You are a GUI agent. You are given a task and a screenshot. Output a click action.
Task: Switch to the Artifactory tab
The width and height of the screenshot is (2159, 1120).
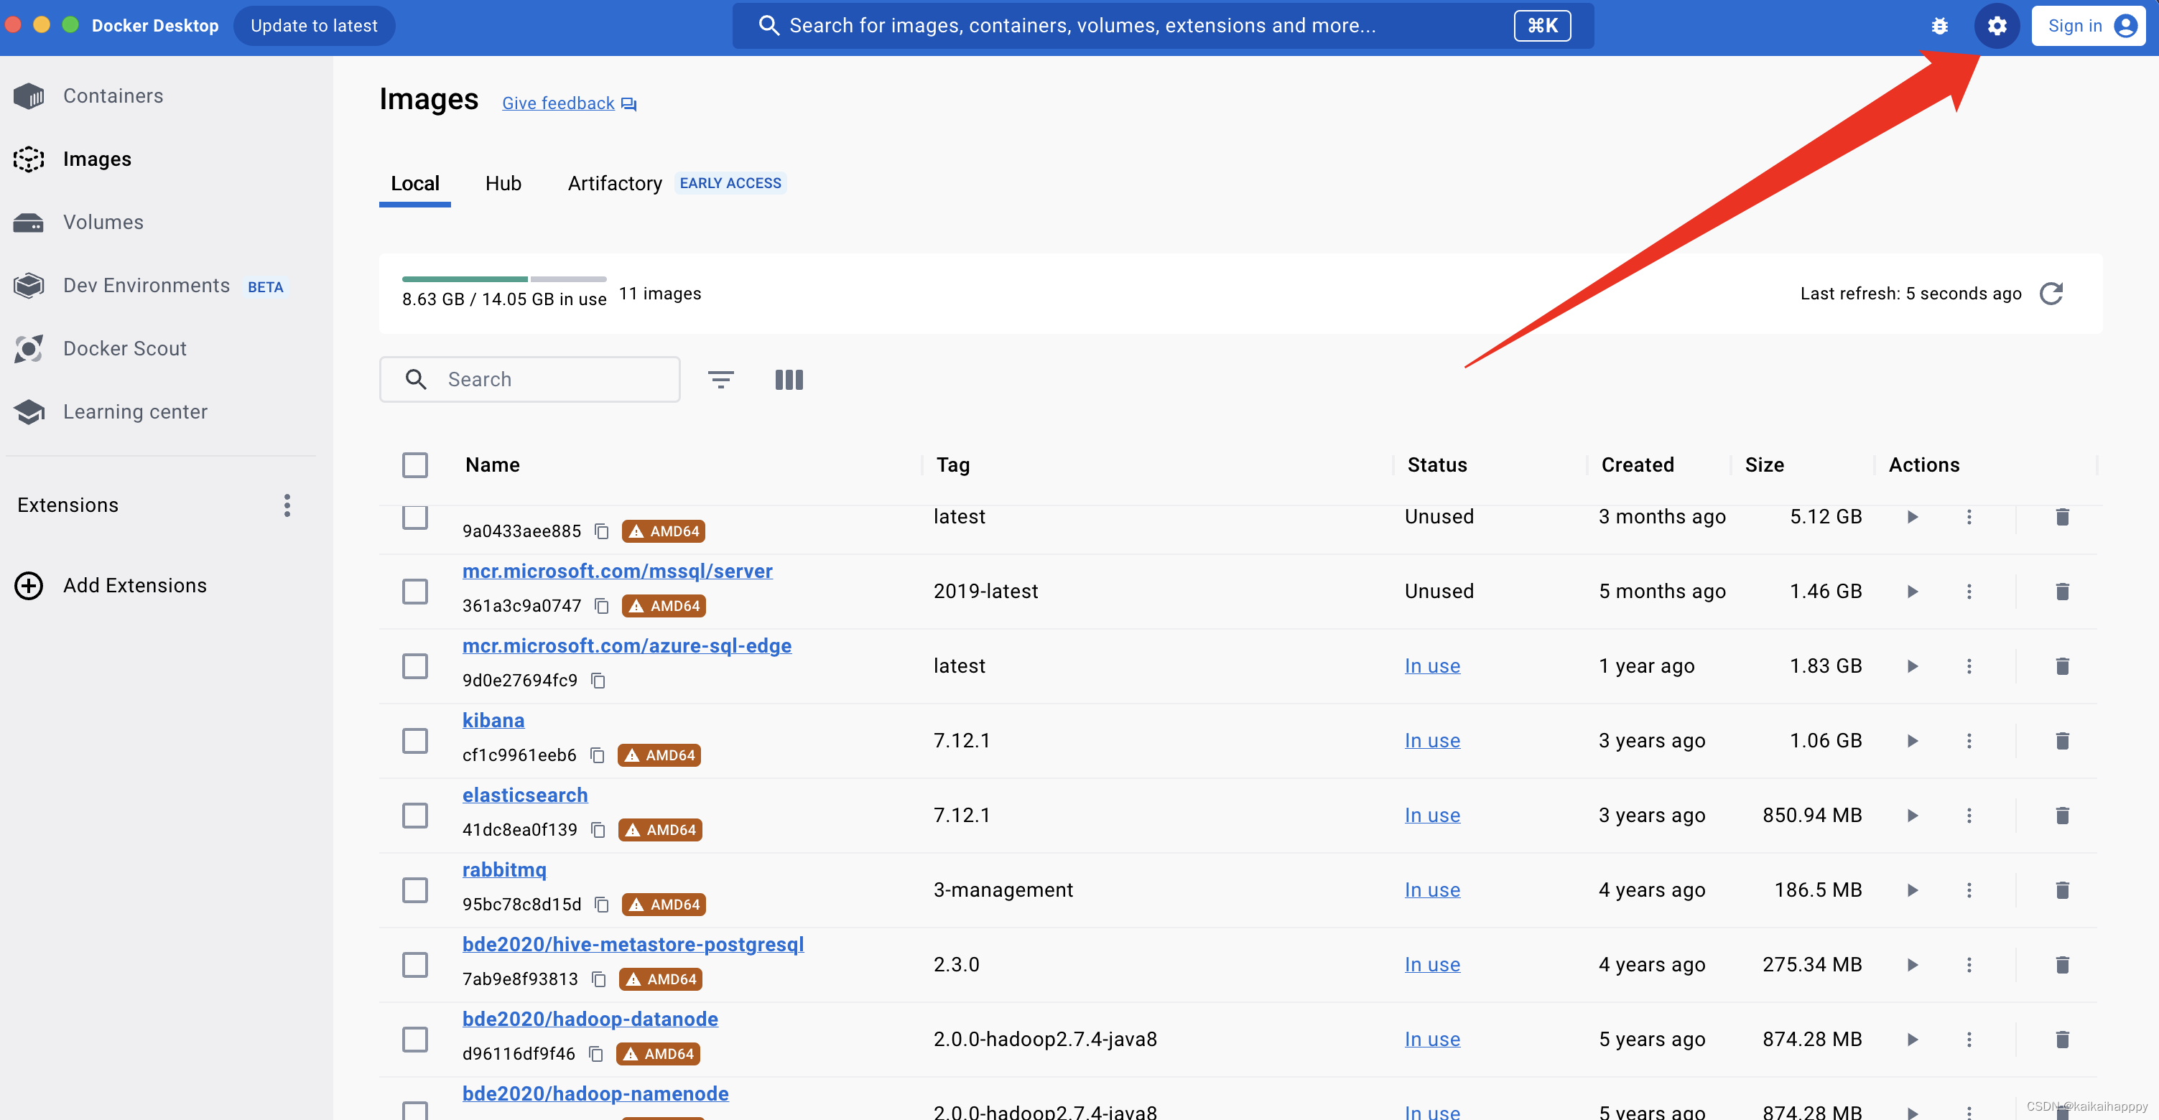click(x=614, y=184)
